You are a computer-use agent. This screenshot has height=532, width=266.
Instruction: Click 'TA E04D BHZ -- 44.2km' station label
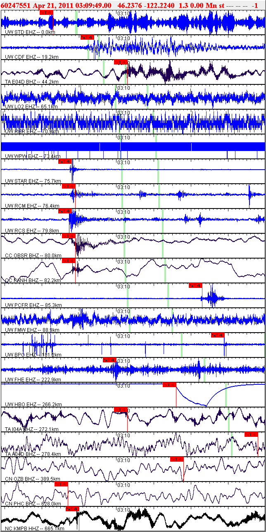pos(32,81)
